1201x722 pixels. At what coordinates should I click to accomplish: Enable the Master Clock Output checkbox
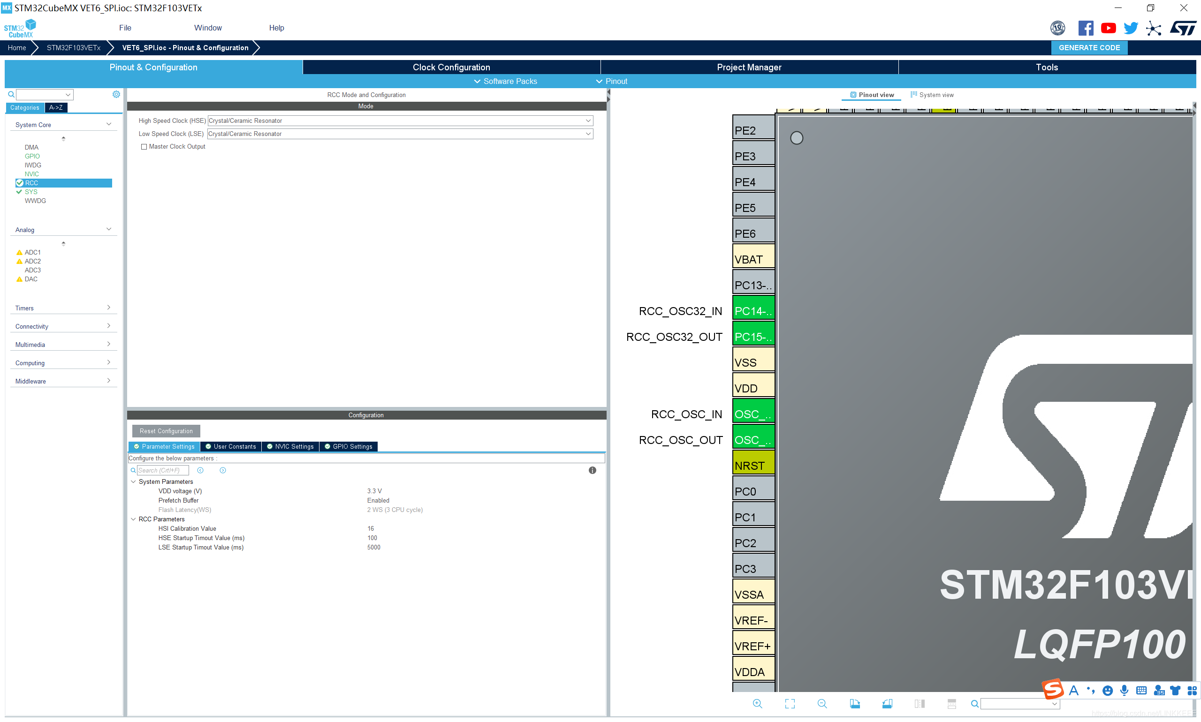[144, 147]
